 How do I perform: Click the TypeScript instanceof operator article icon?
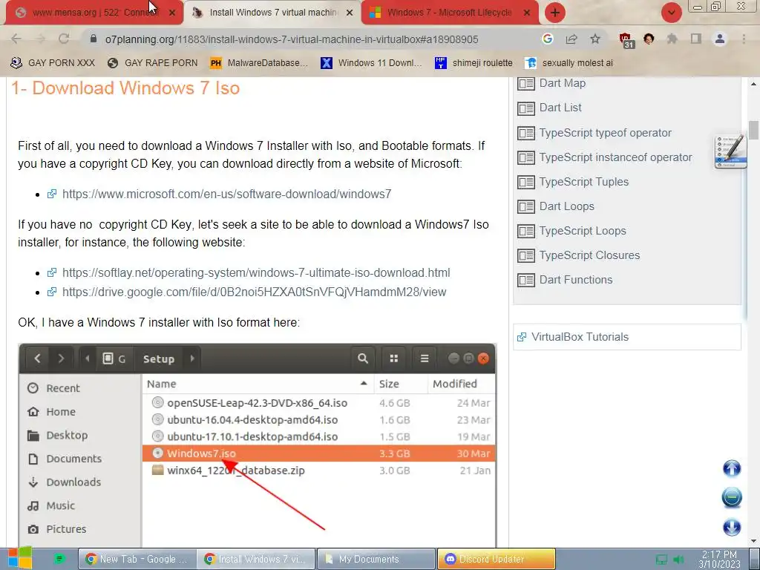(x=526, y=157)
